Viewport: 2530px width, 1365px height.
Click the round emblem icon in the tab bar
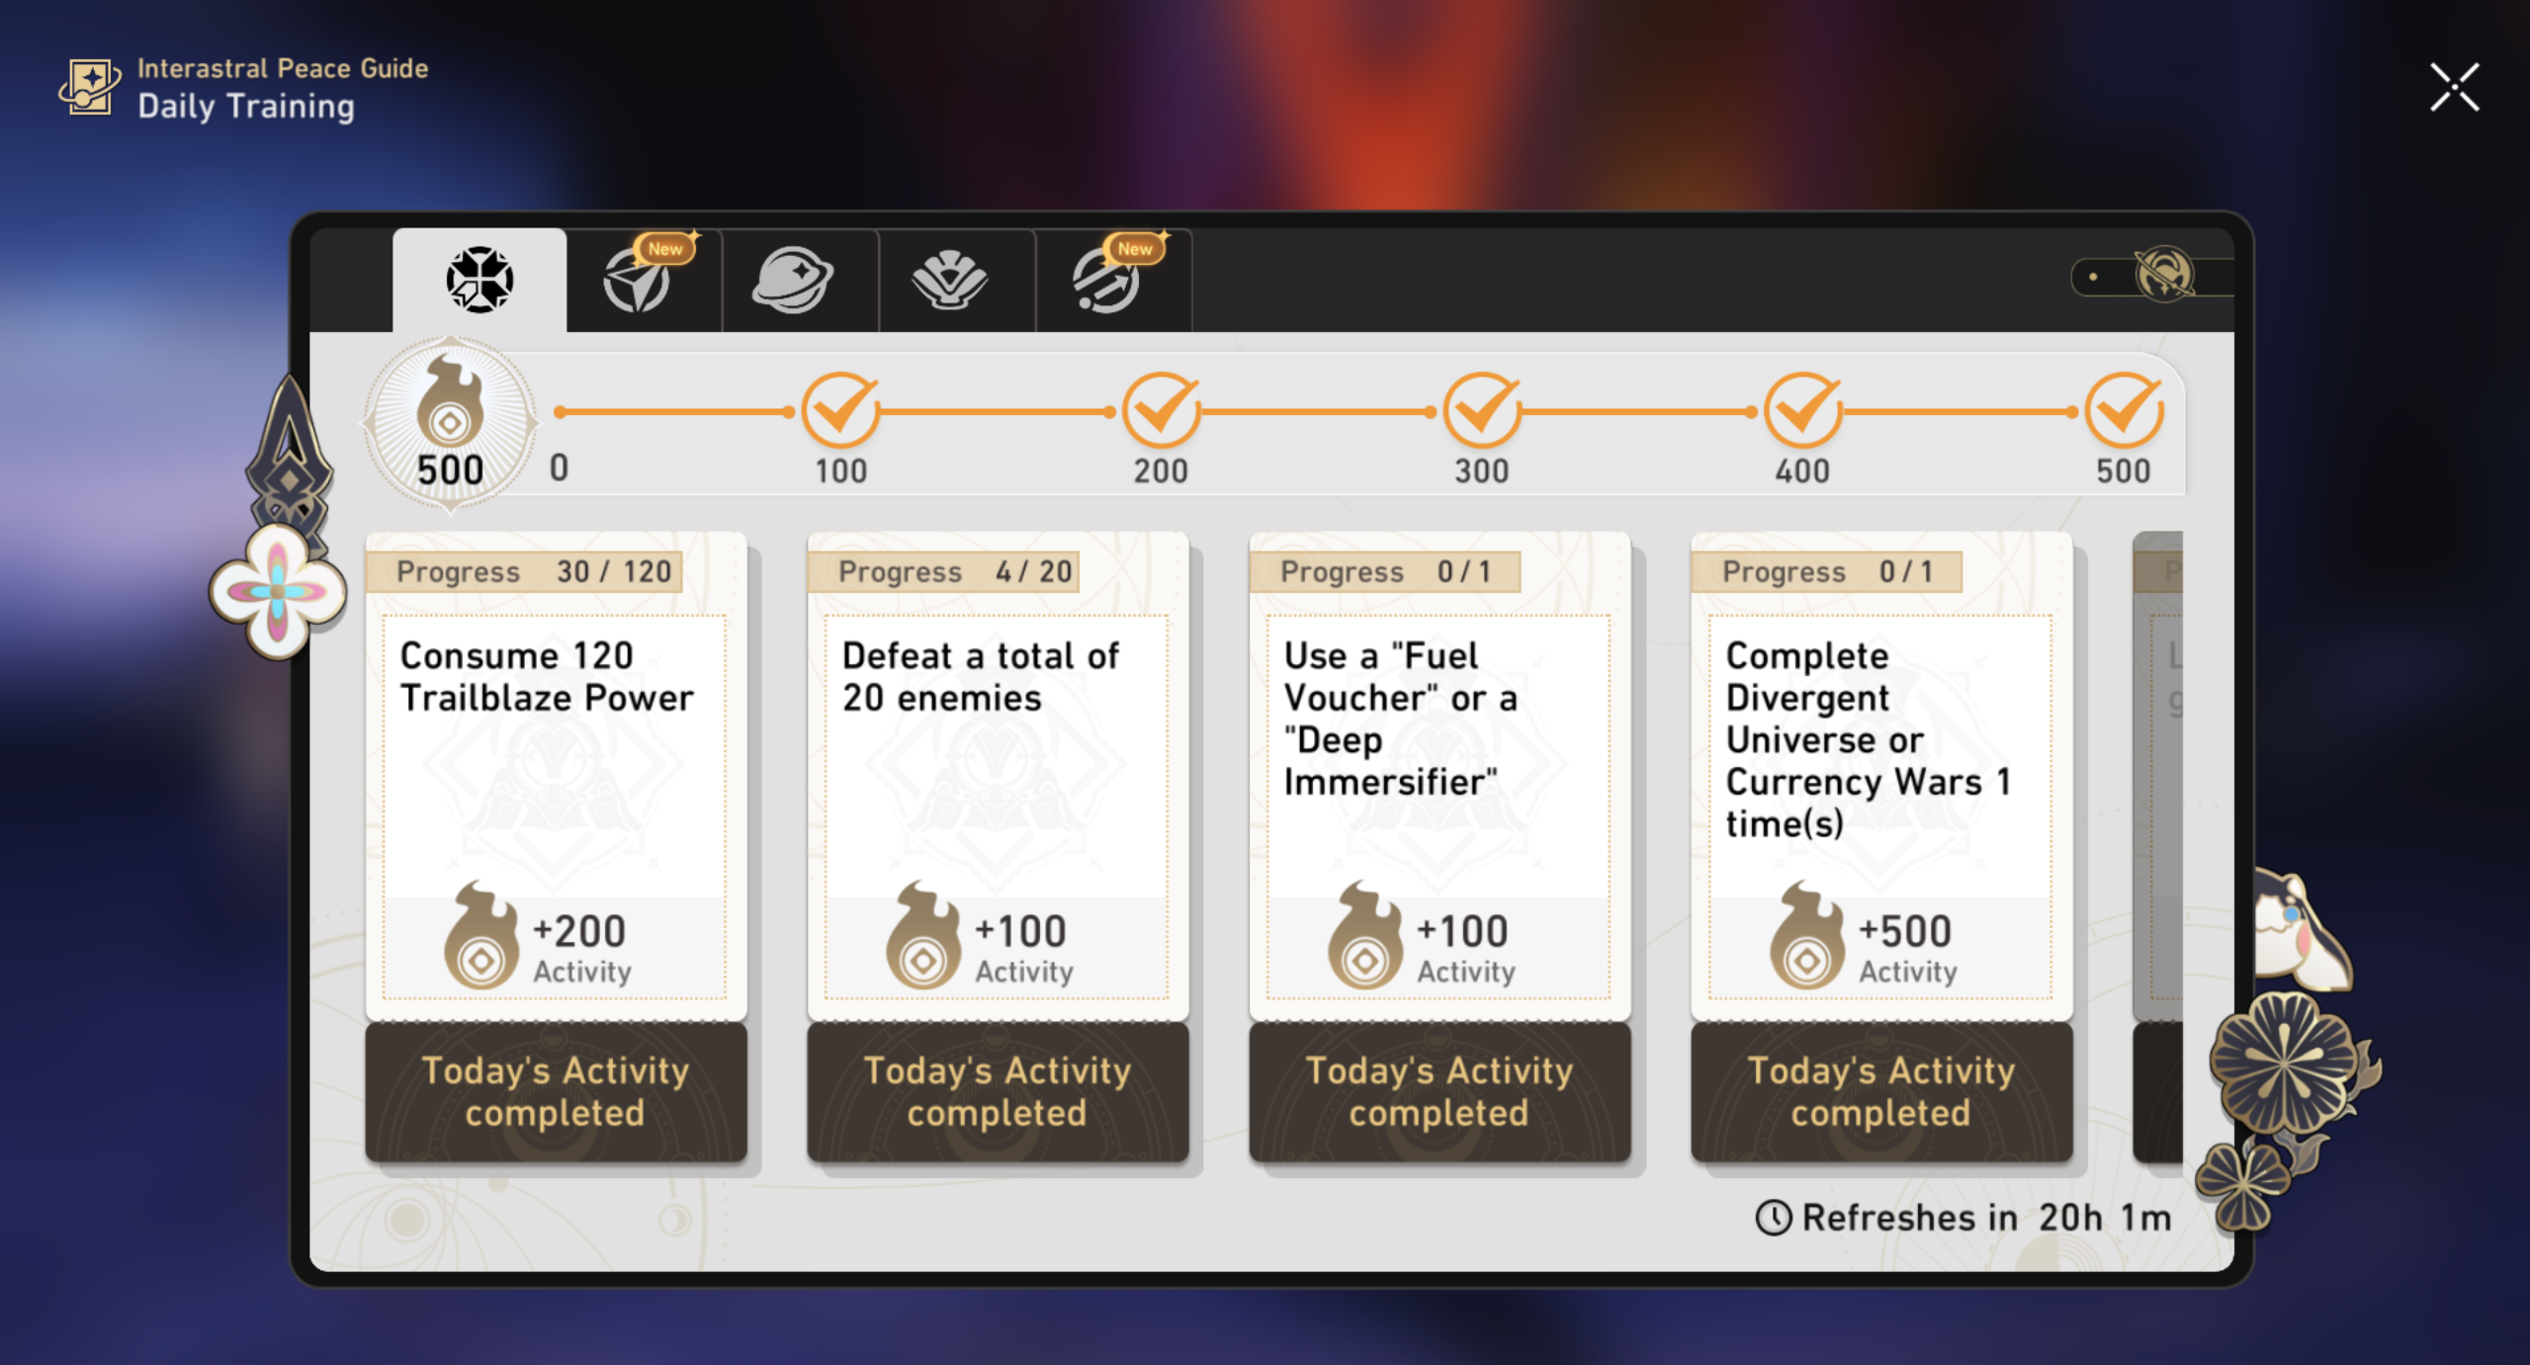tap(2164, 275)
